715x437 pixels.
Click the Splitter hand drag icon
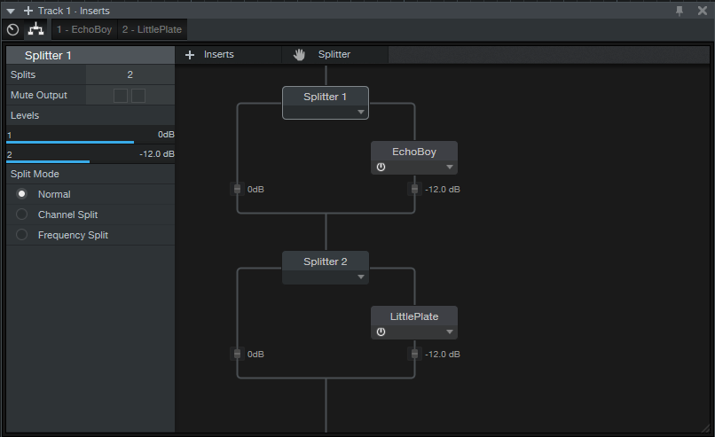tap(299, 55)
